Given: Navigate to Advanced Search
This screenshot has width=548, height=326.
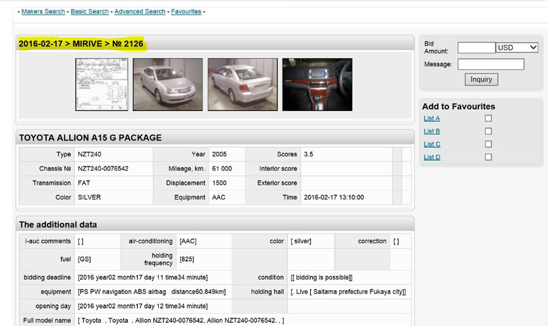Looking at the screenshot, I should pos(140,12).
